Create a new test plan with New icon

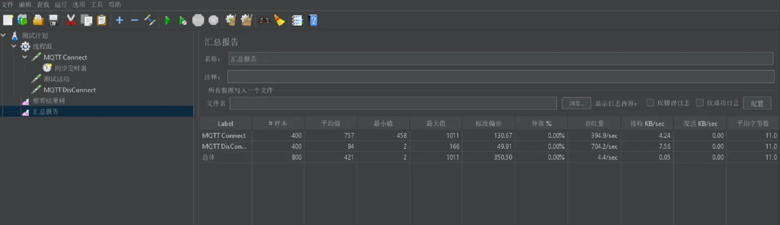[8, 20]
